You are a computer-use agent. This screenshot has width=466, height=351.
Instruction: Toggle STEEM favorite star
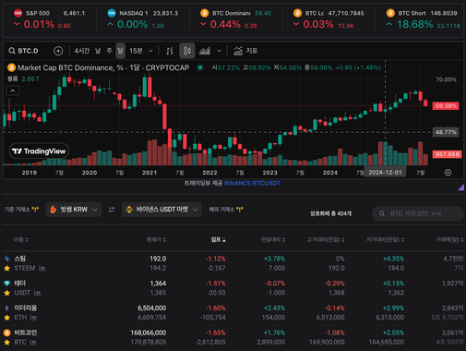pyautogui.click(x=6, y=268)
